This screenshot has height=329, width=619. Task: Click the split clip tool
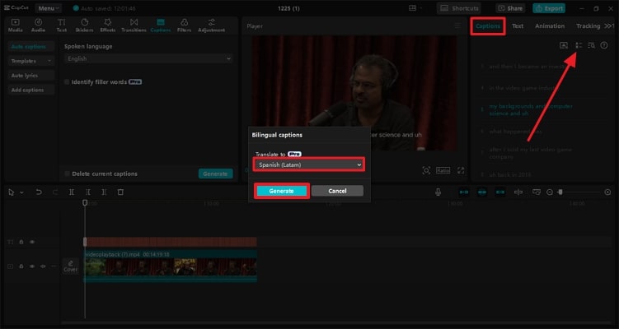72,192
